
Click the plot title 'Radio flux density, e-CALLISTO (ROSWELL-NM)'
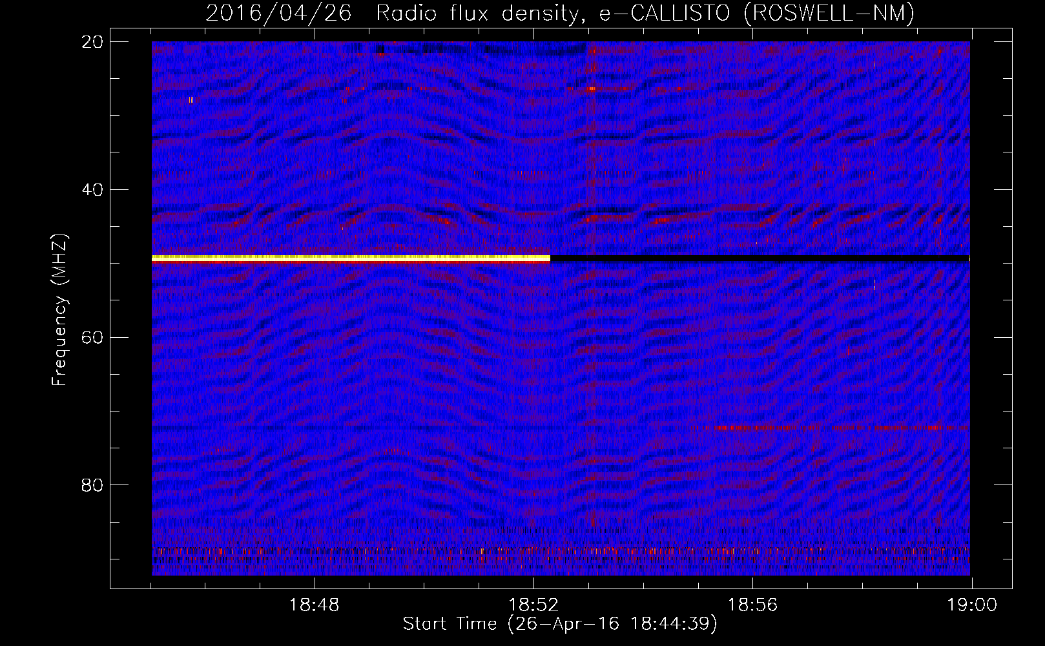pos(645,14)
